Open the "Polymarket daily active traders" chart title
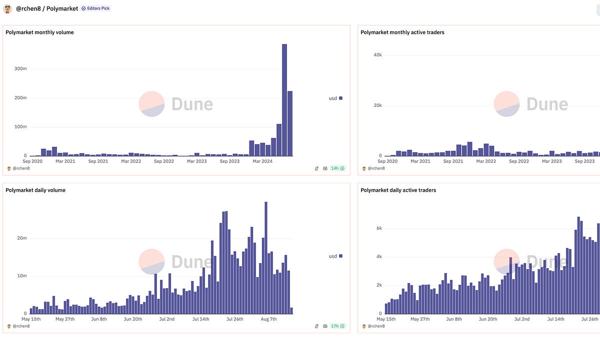 point(398,190)
